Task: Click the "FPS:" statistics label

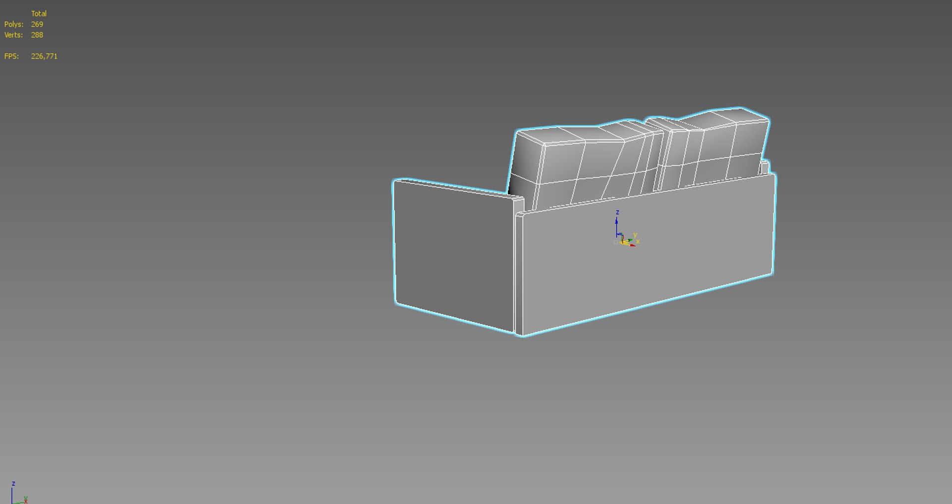Action: [11, 56]
